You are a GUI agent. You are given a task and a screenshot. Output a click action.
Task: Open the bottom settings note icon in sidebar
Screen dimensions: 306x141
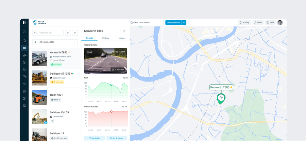coord(24,106)
